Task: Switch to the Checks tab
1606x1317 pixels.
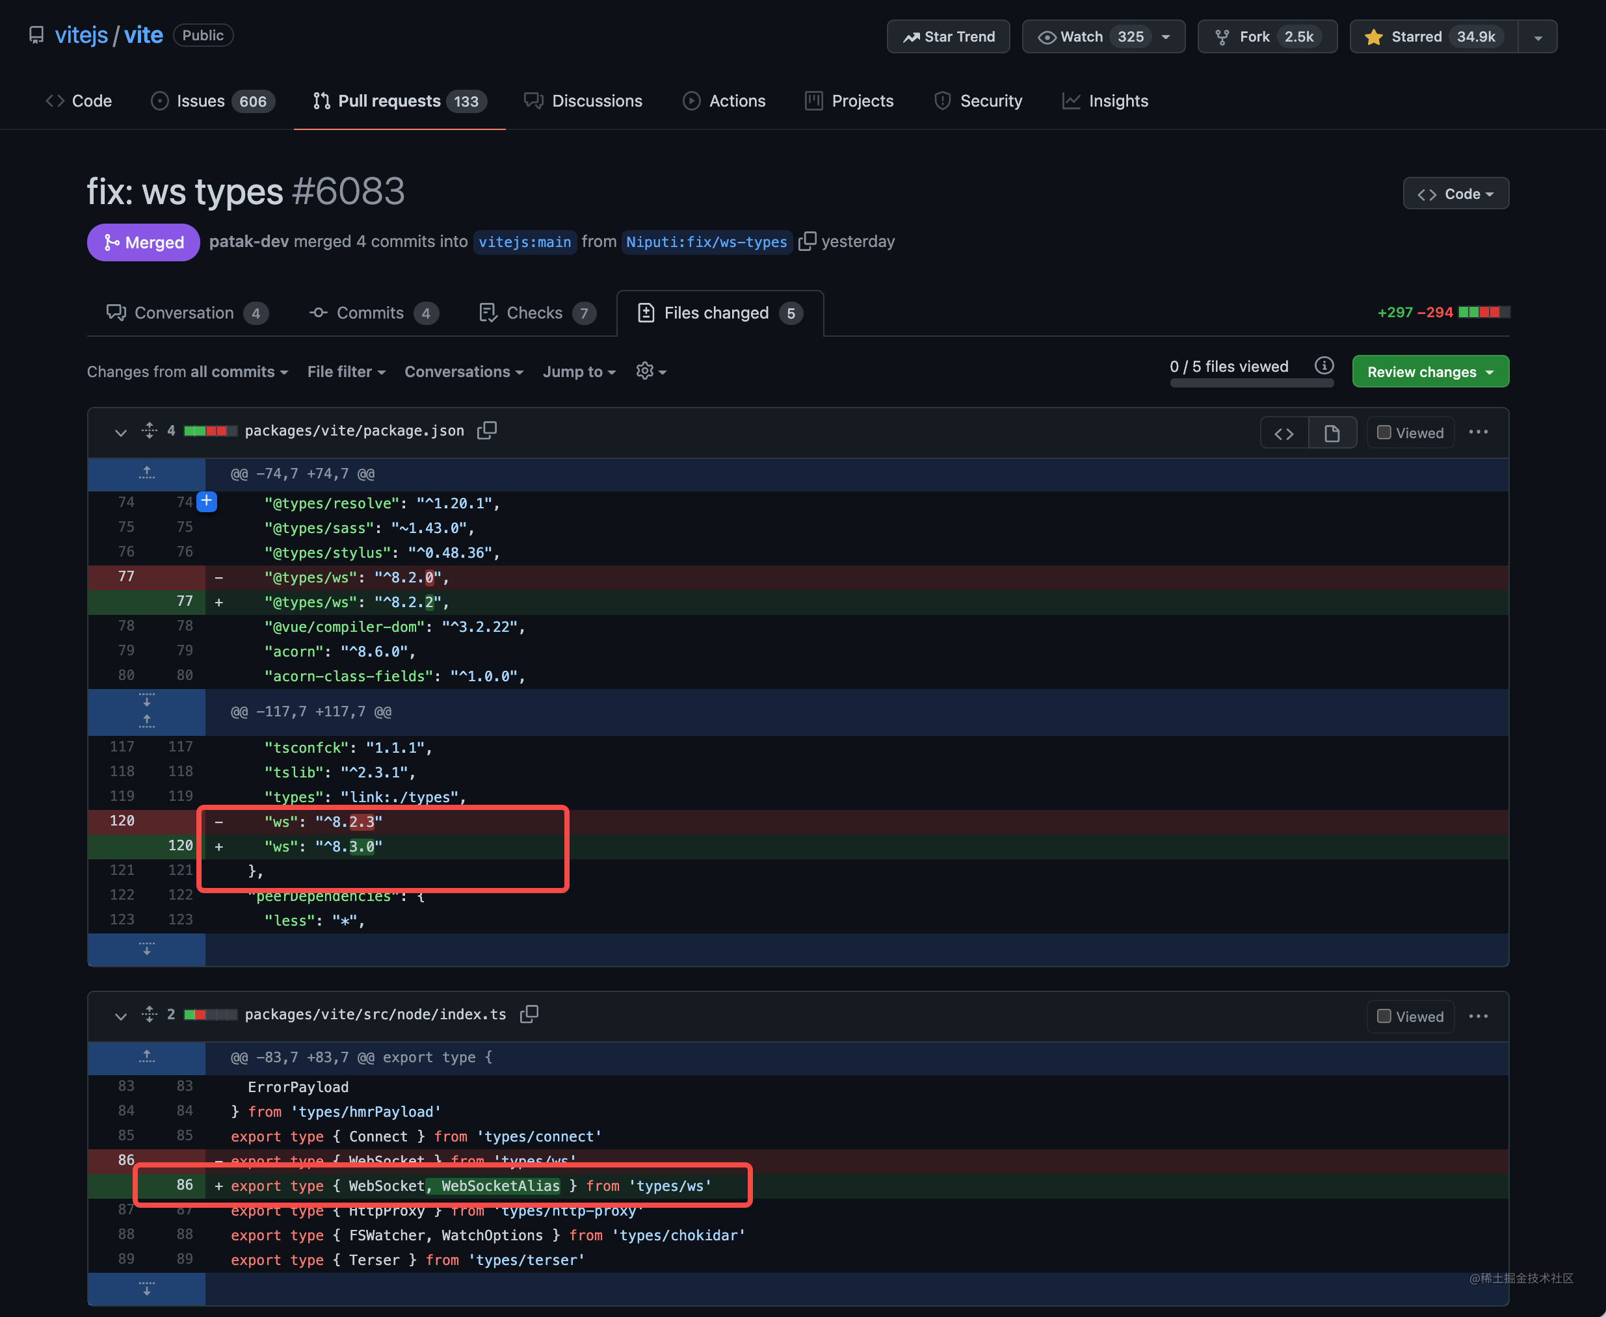Action: (537, 313)
